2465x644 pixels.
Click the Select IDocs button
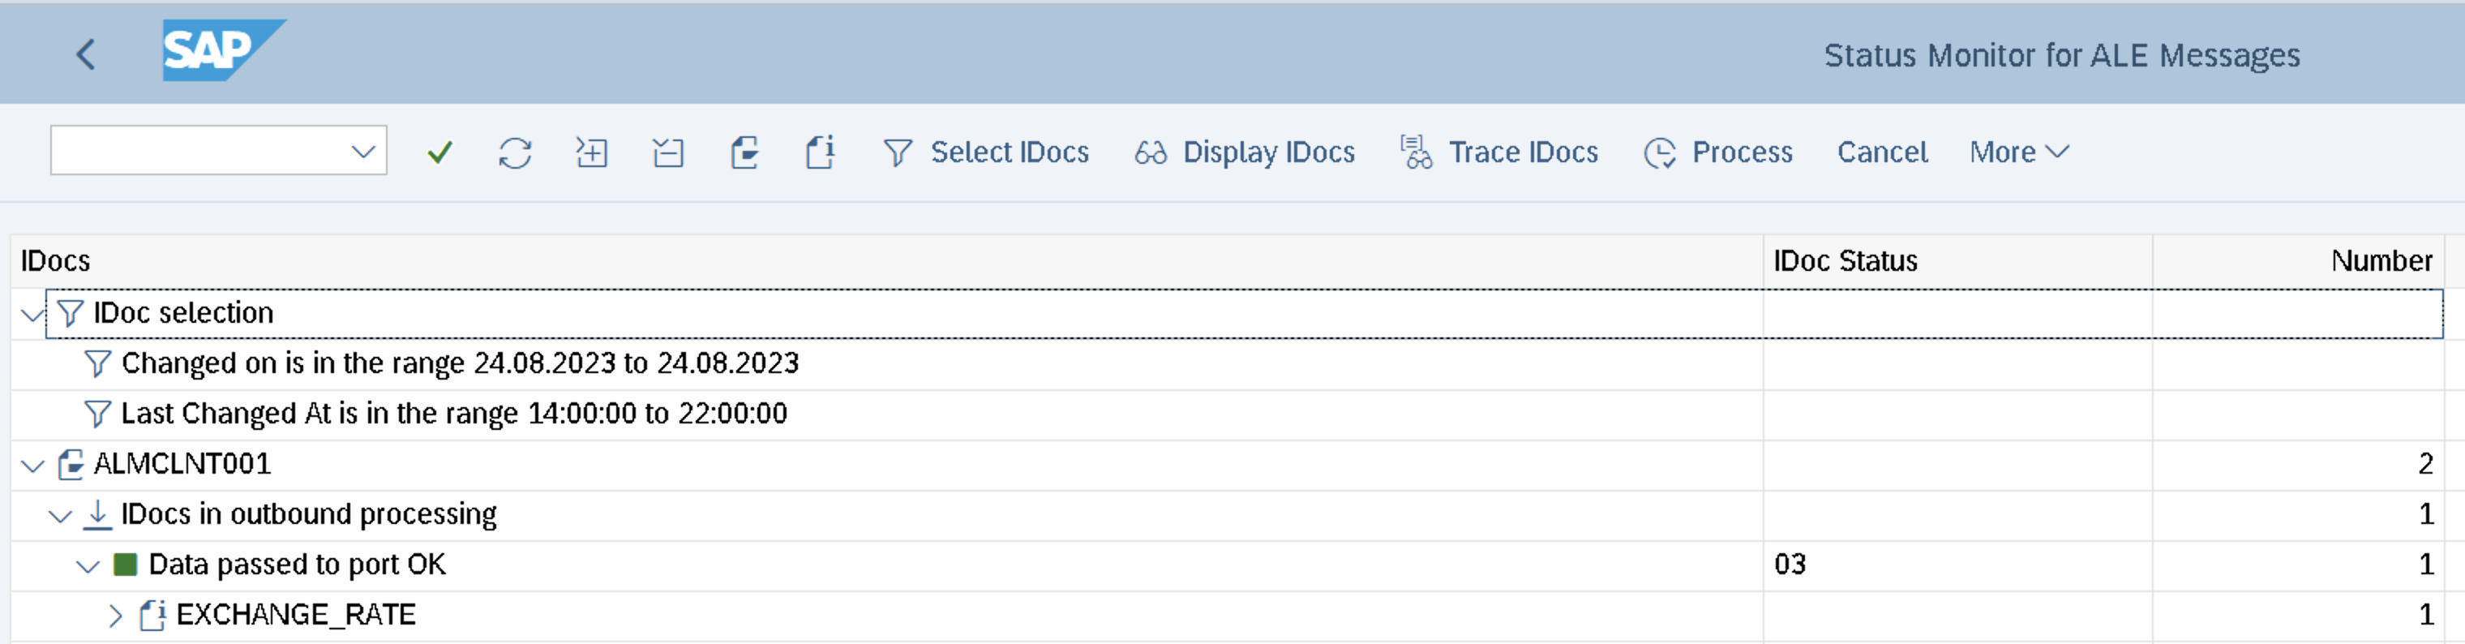pos(986,152)
